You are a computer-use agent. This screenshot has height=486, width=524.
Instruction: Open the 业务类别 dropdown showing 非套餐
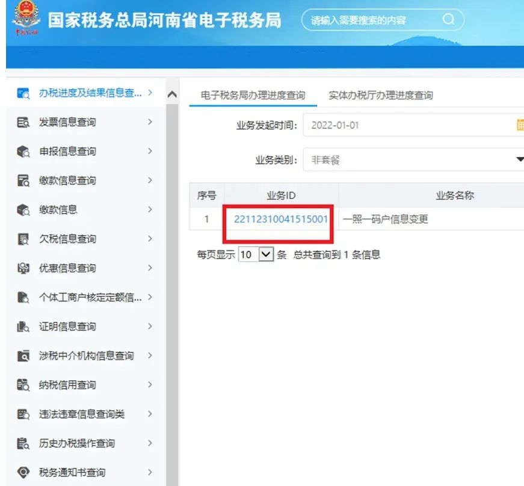[x=413, y=159]
